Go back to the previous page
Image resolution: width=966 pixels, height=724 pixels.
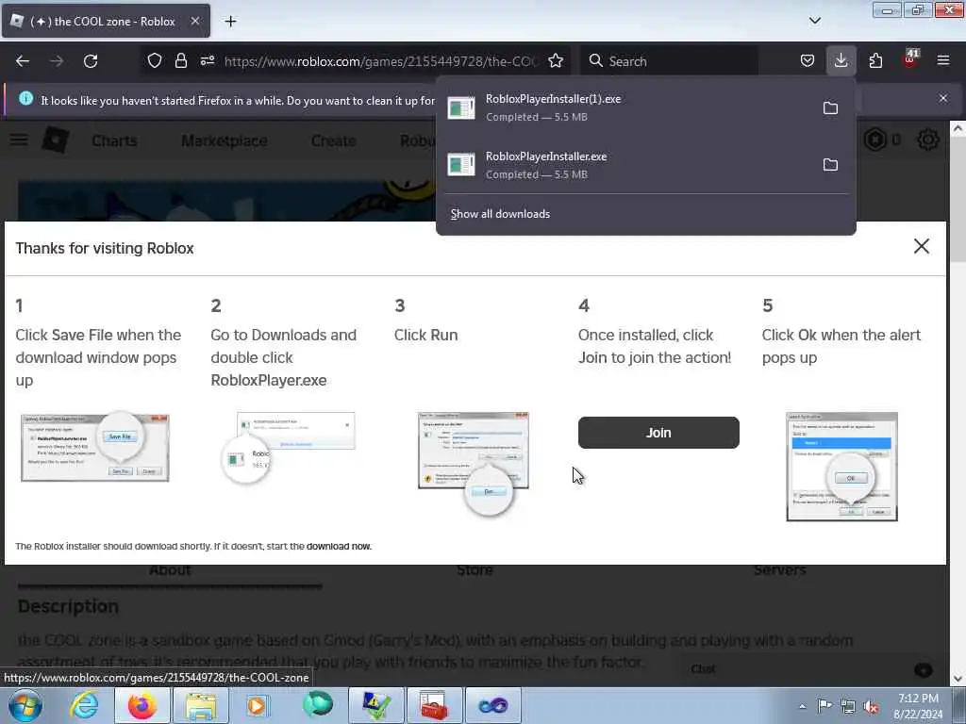tap(23, 61)
